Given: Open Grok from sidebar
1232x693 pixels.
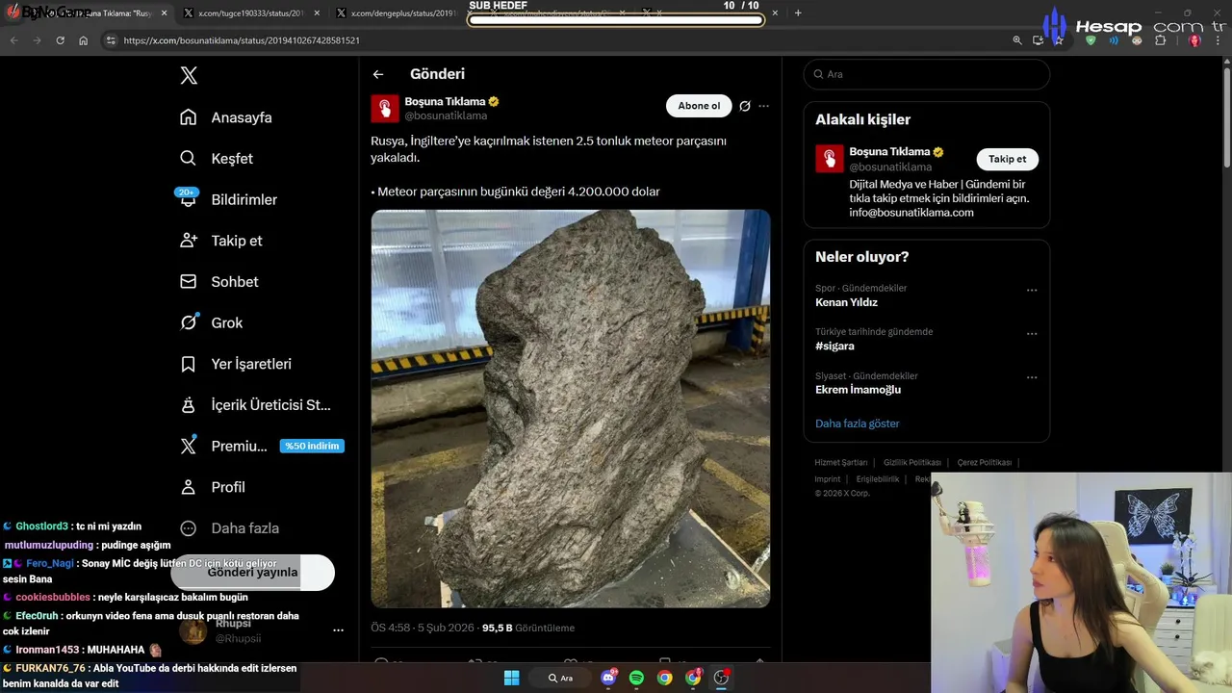Looking at the screenshot, I should pyautogui.click(x=212, y=322).
